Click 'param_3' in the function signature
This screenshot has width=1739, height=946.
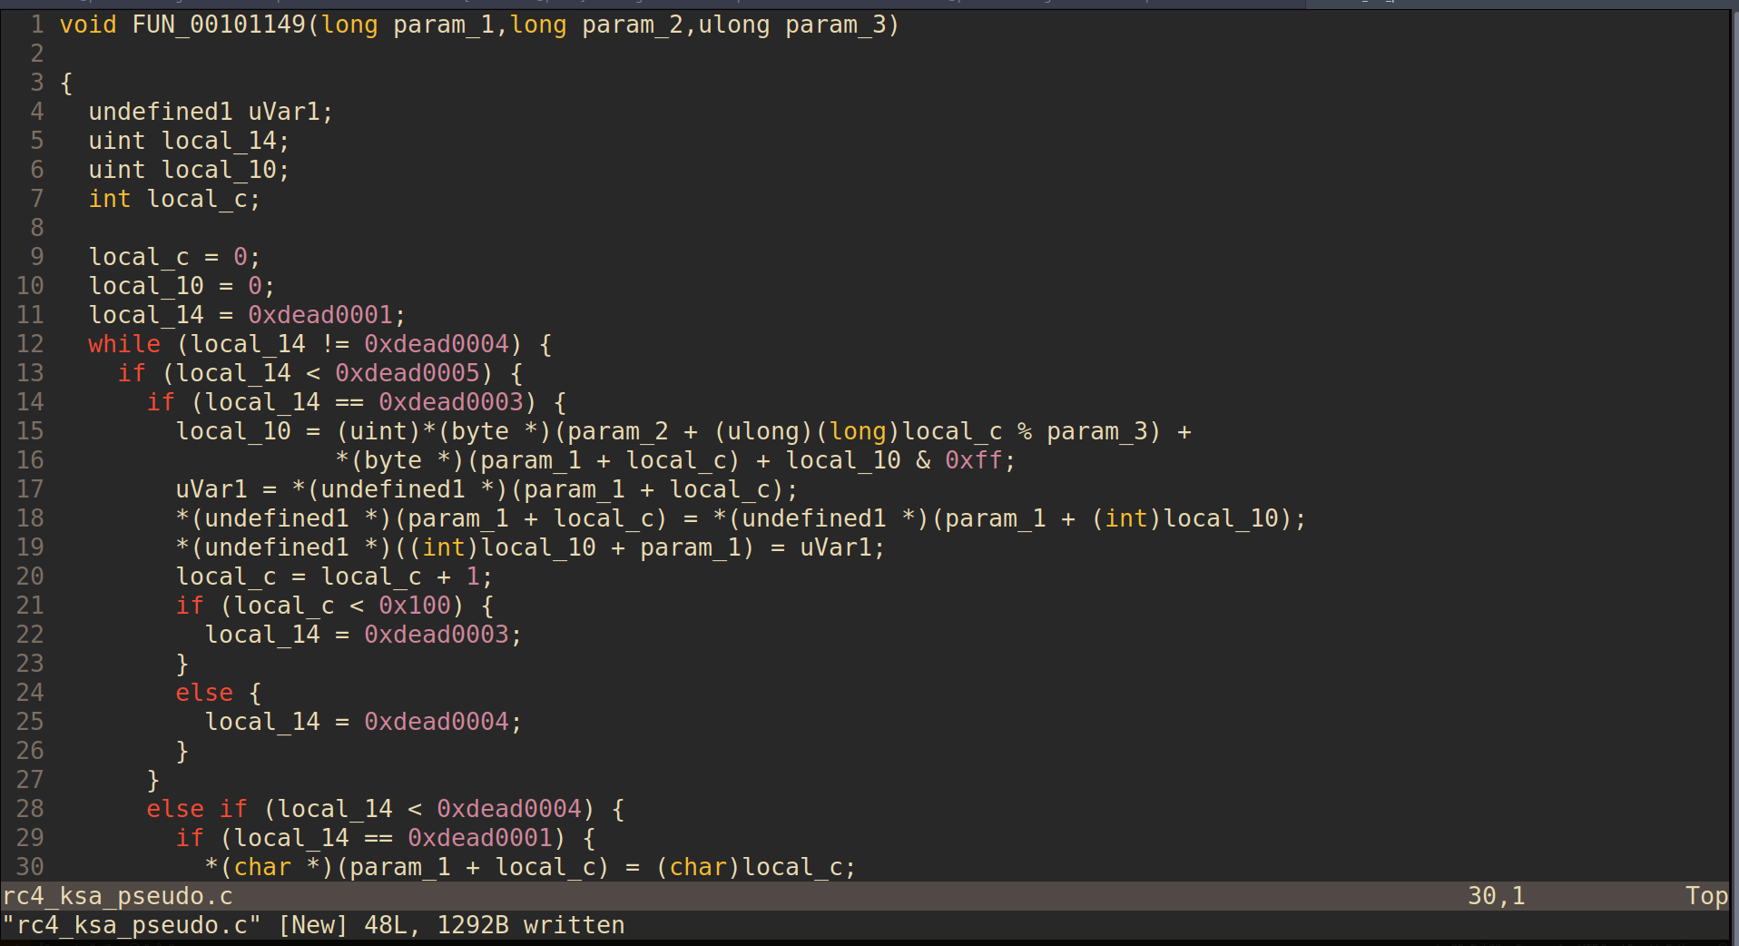[x=835, y=25]
